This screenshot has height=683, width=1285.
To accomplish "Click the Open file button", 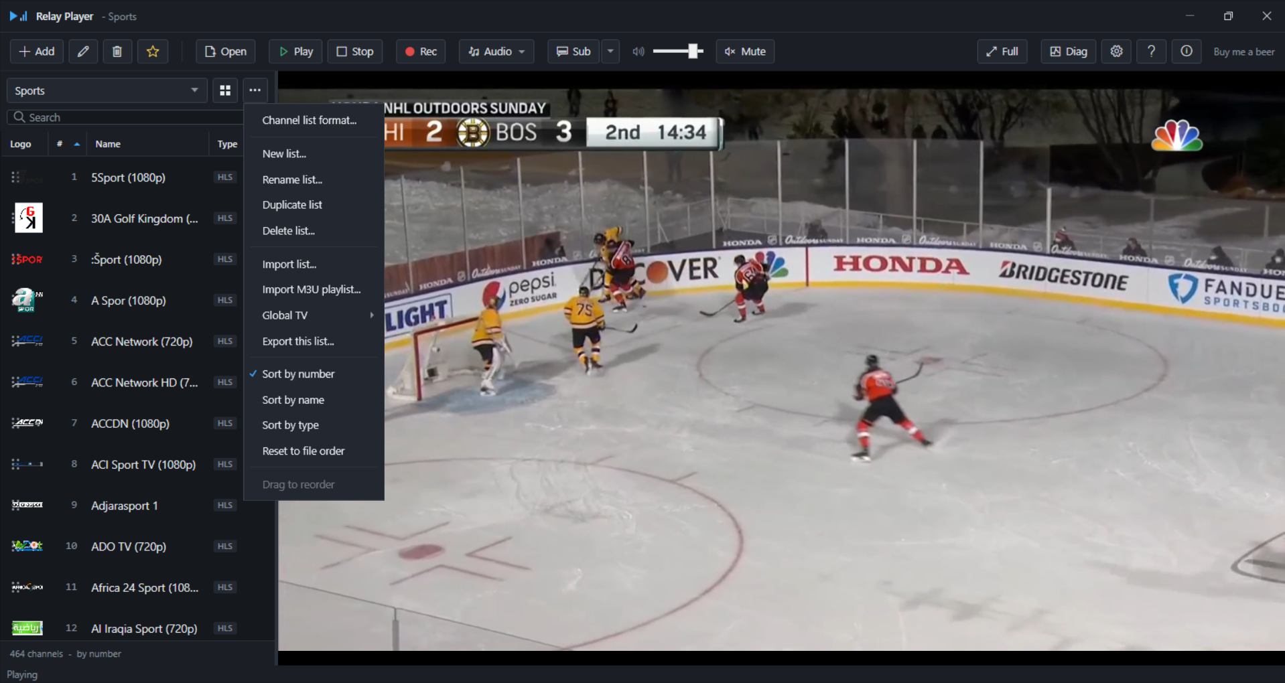I will [225, 52].
